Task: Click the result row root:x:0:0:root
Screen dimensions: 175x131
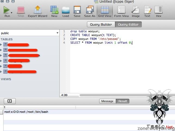Action: click(26, 112)
